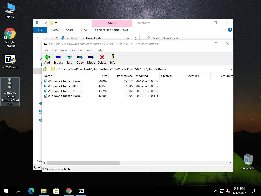Open the File tab in Explorer window

coord(40,30)
